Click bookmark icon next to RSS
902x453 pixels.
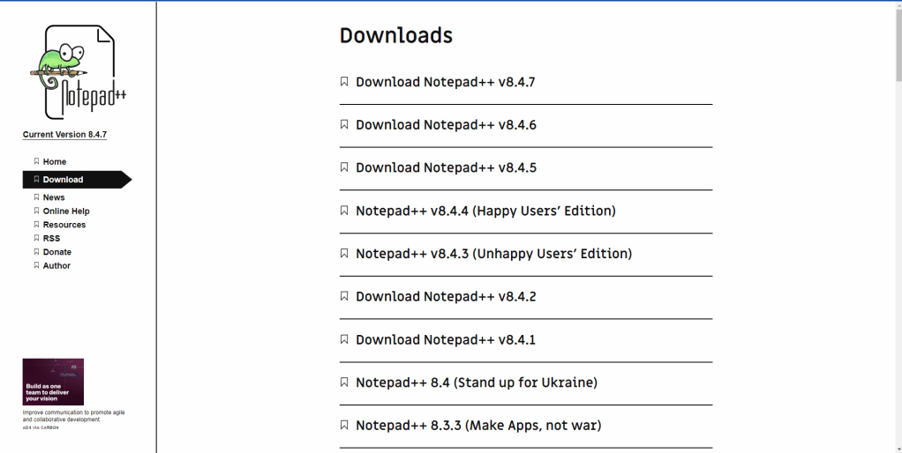(36, 238)
